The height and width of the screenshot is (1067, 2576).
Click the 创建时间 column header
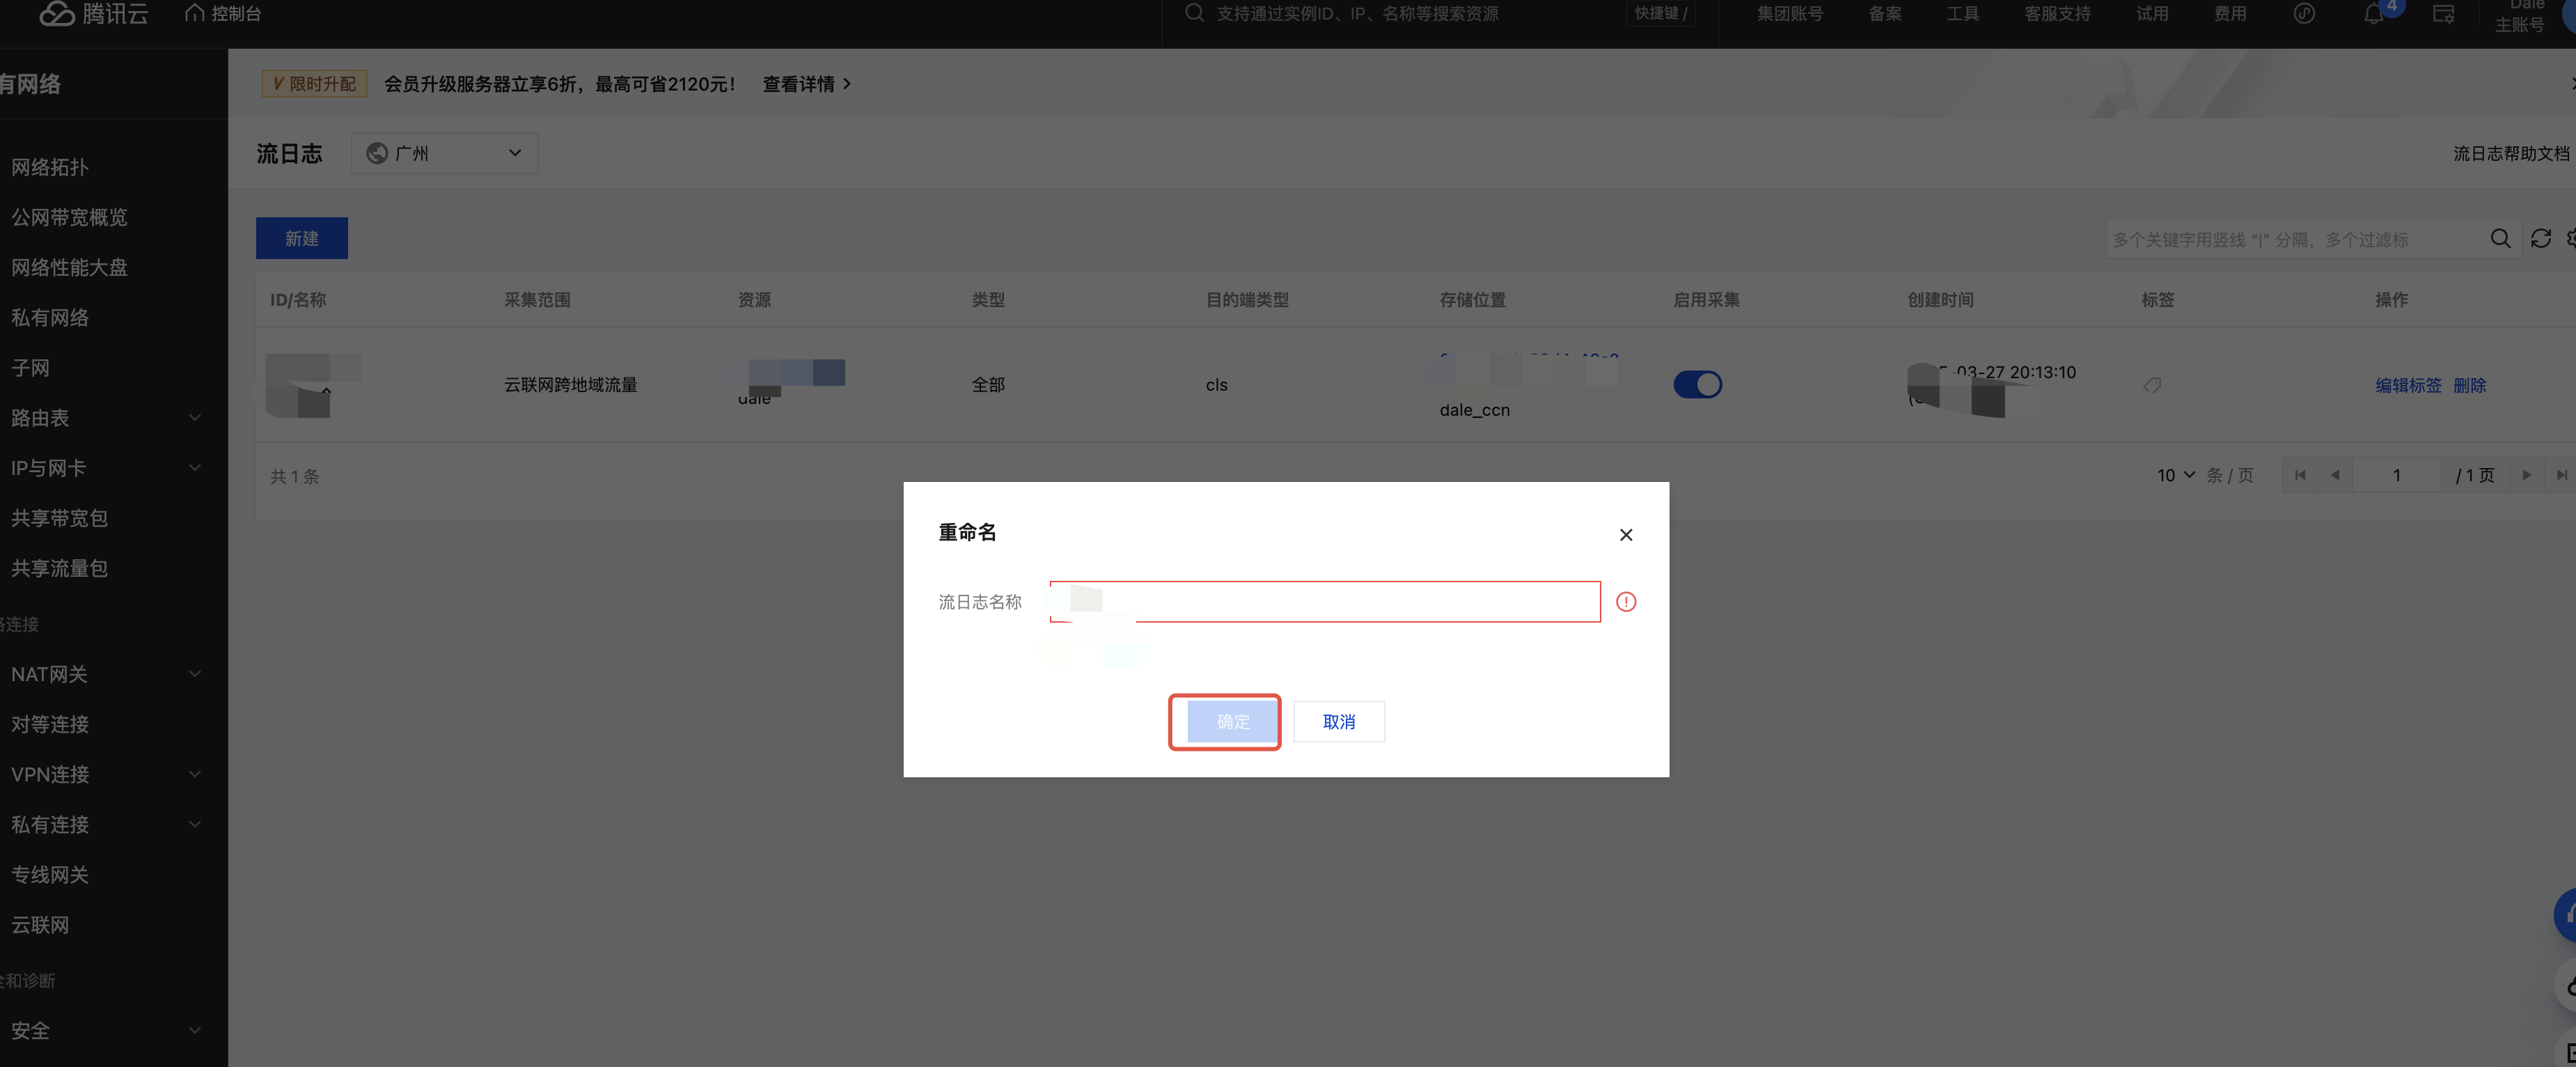(x=1940, y=300)
